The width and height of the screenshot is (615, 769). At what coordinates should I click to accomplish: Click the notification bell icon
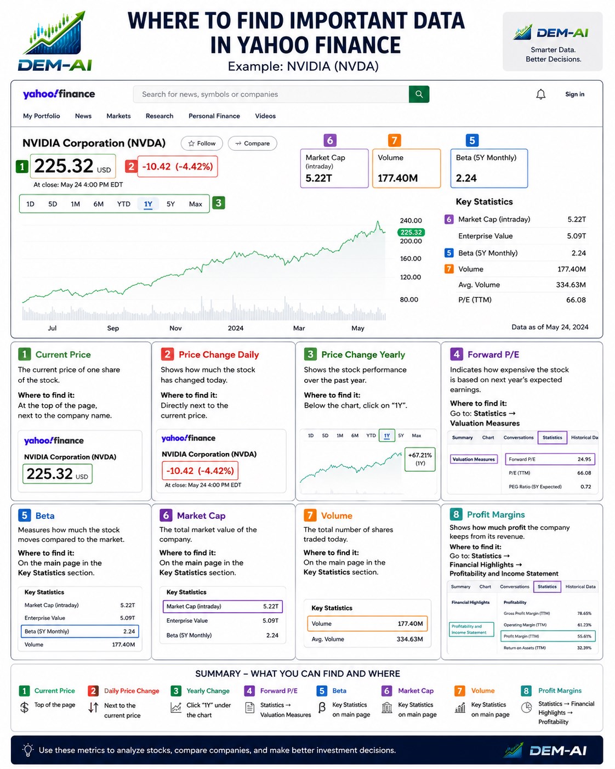[540, 94]
